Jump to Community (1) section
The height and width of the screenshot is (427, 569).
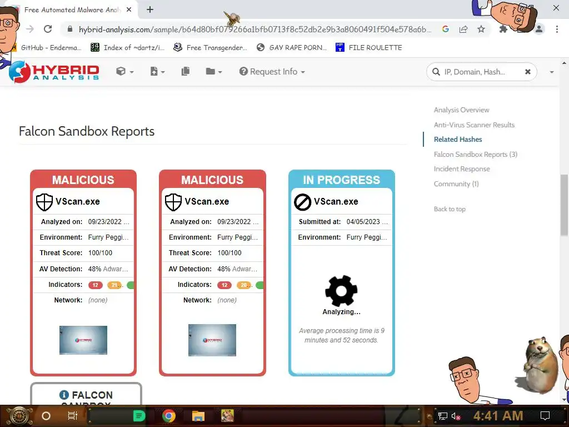pyautogui.click(x=456, y=183)
